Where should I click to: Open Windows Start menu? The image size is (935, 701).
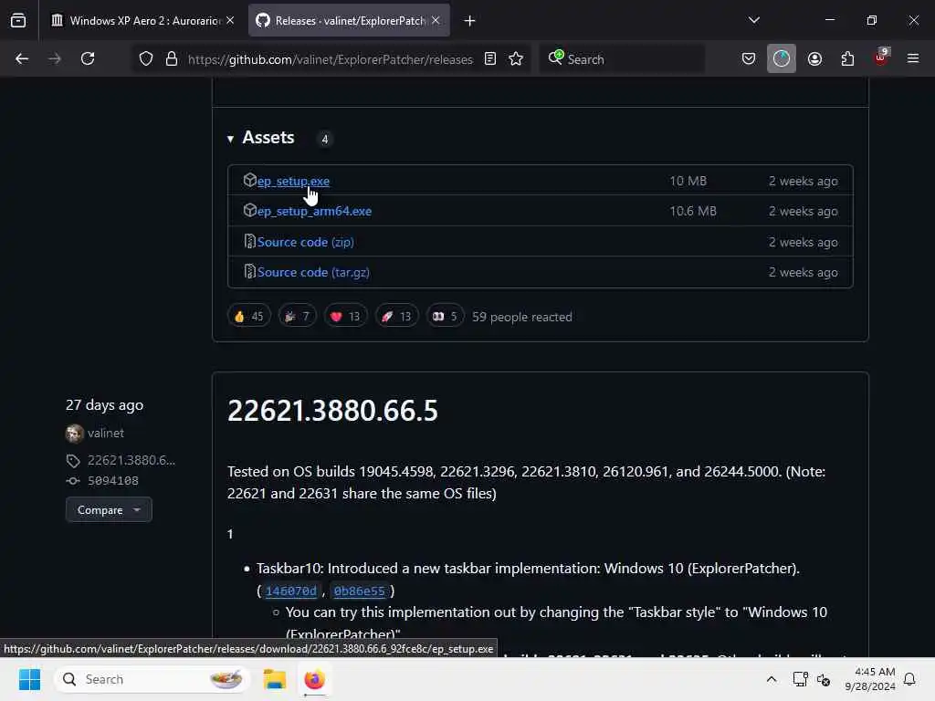tap(30, 679)
